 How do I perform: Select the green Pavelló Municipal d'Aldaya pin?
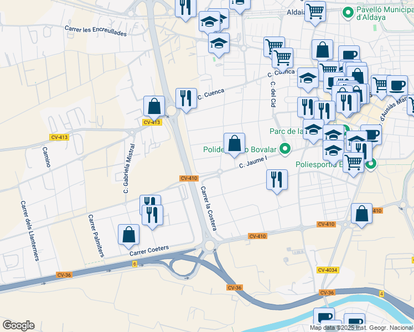pos(348,12)
